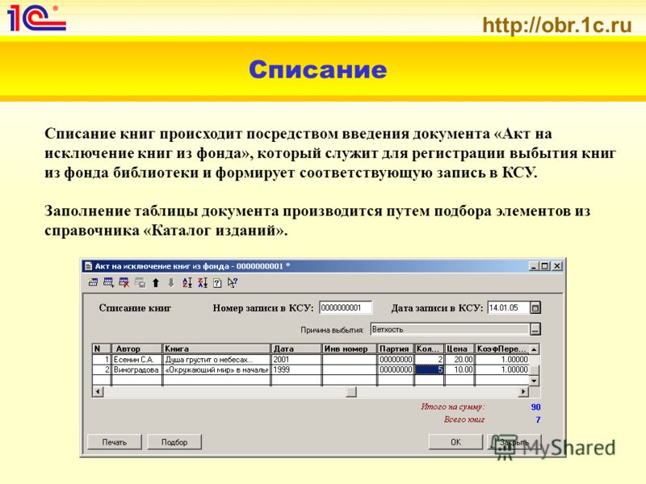Select the quantity cell with 2 in Есенин row
646x484 pixels.
pyautogui.click(x=430, y=359)
